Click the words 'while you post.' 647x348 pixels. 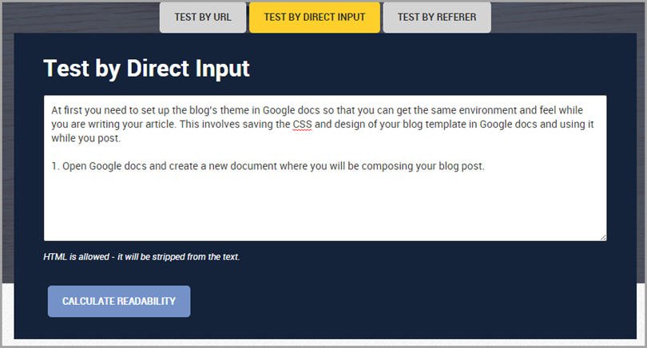[x=85, y=138]
